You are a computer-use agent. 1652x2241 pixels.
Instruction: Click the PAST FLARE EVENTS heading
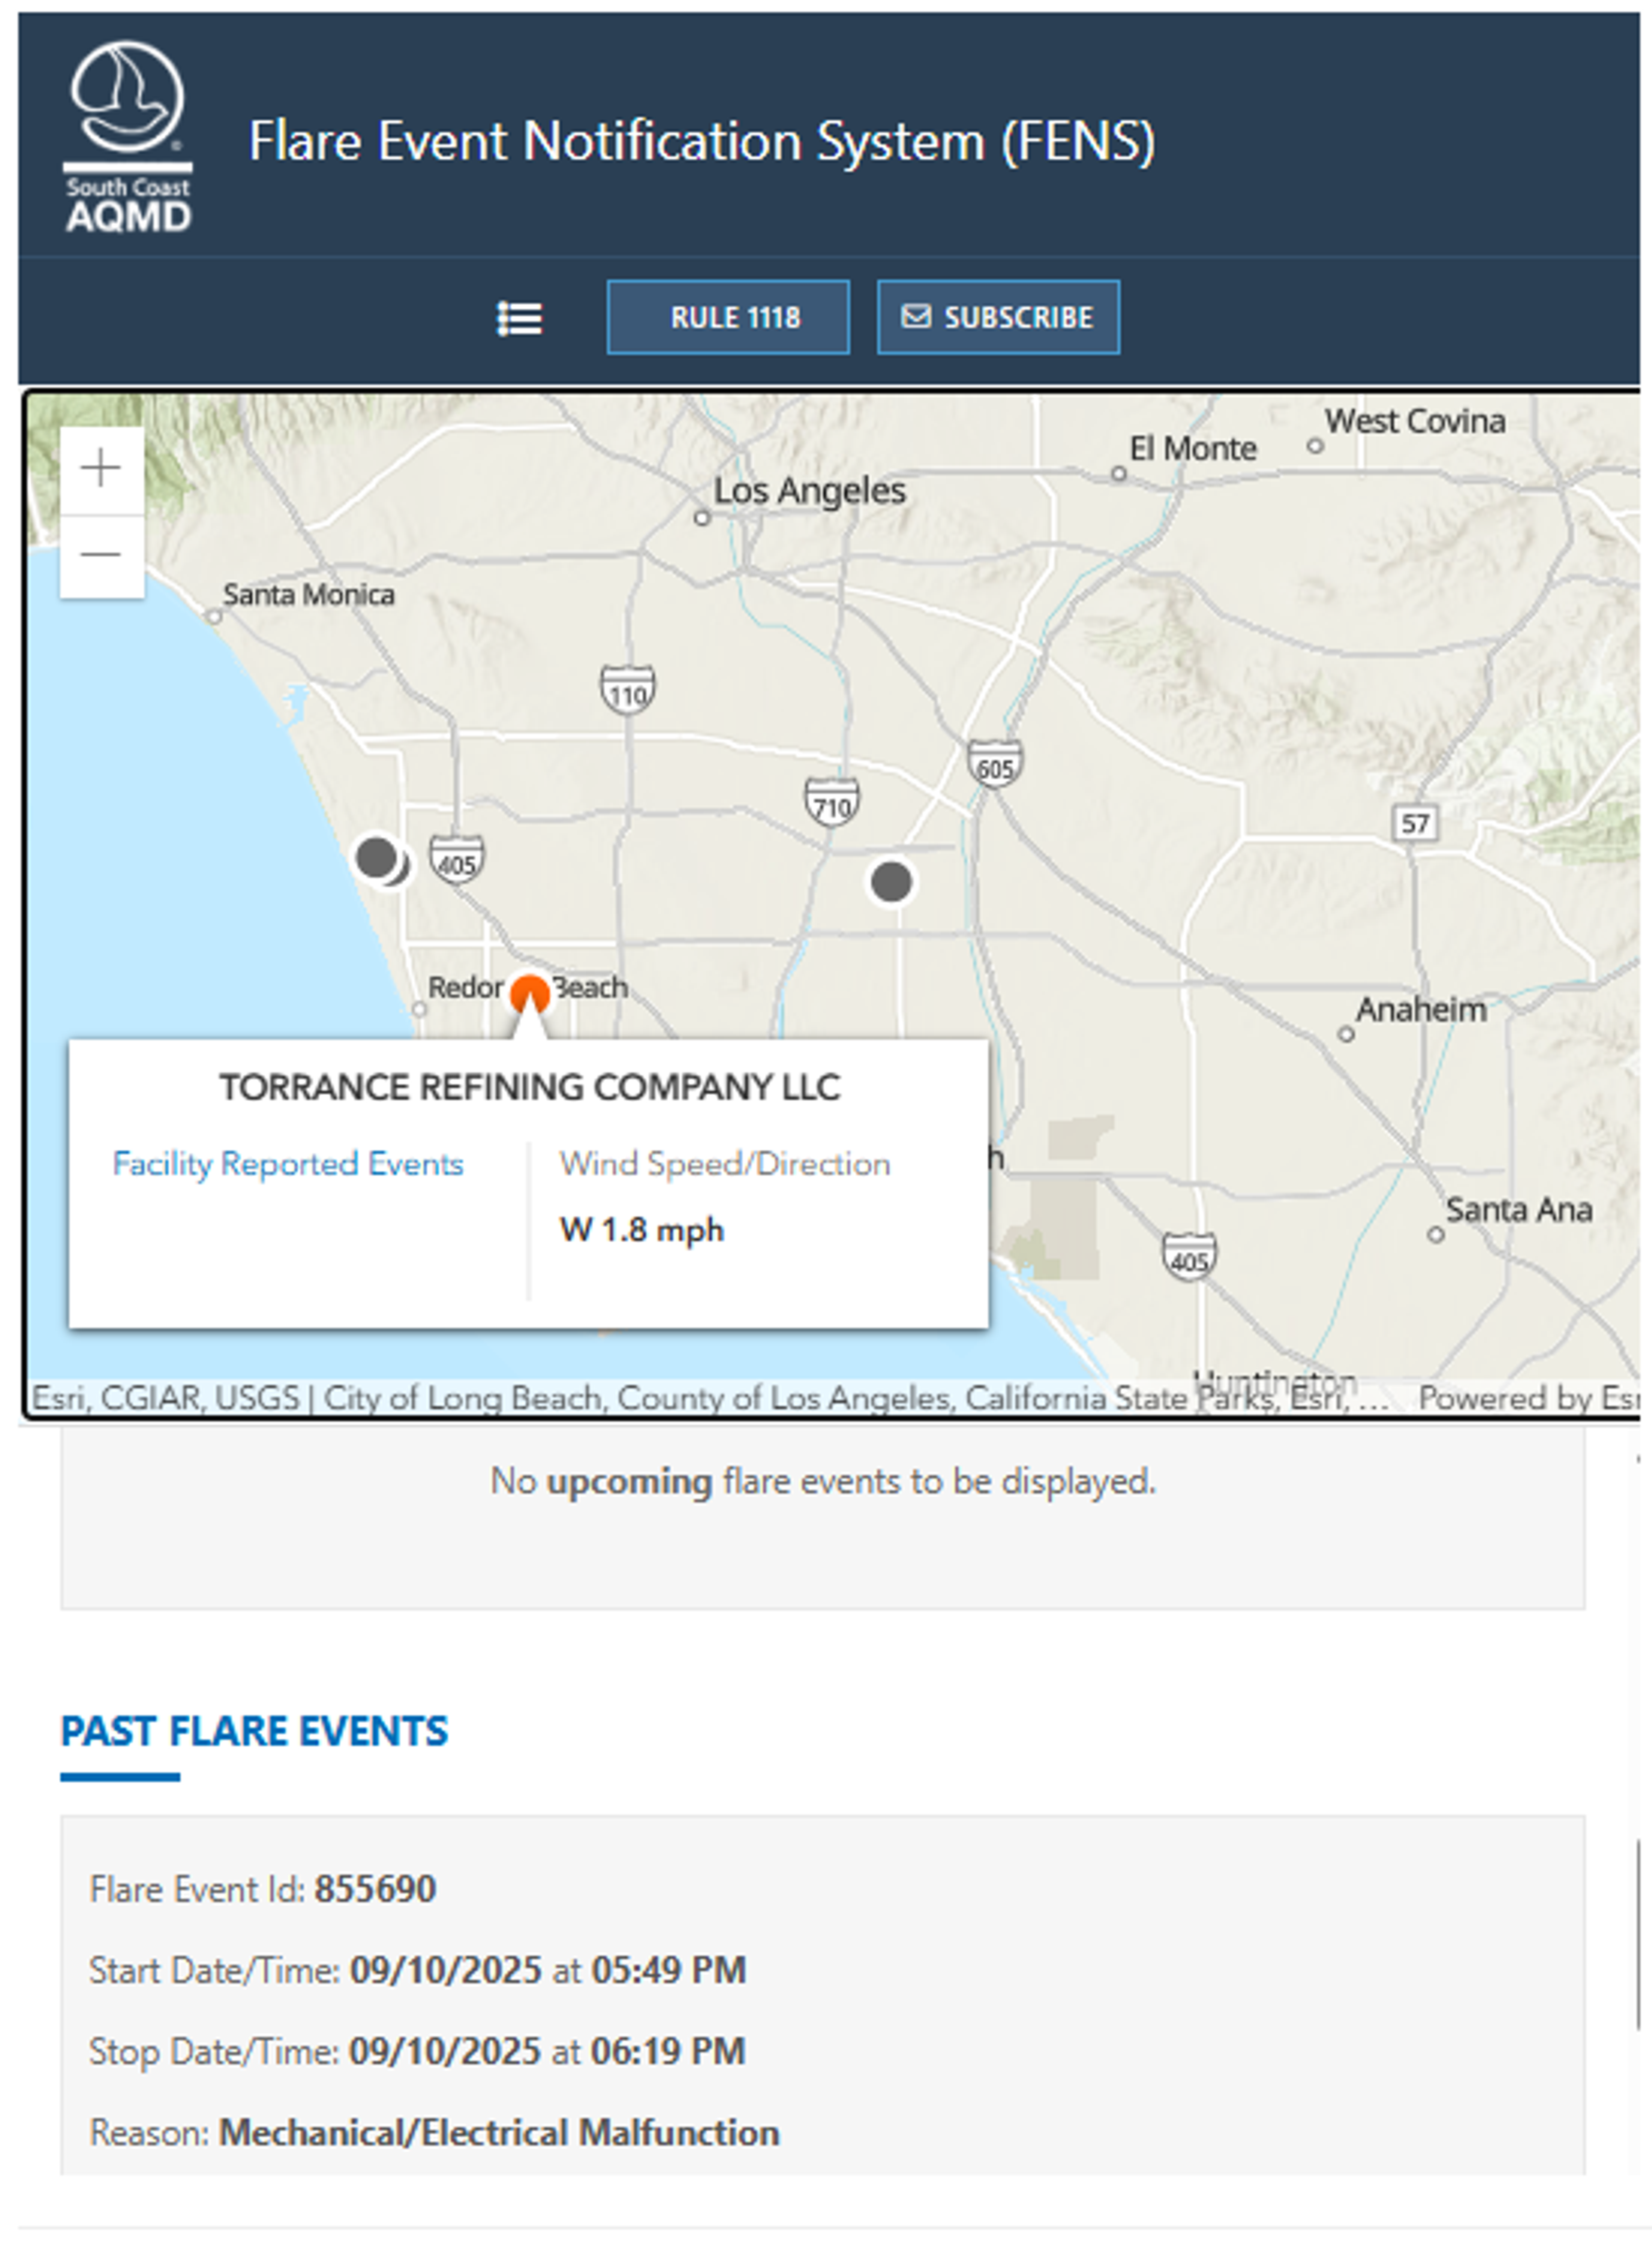click(254, 1731)
